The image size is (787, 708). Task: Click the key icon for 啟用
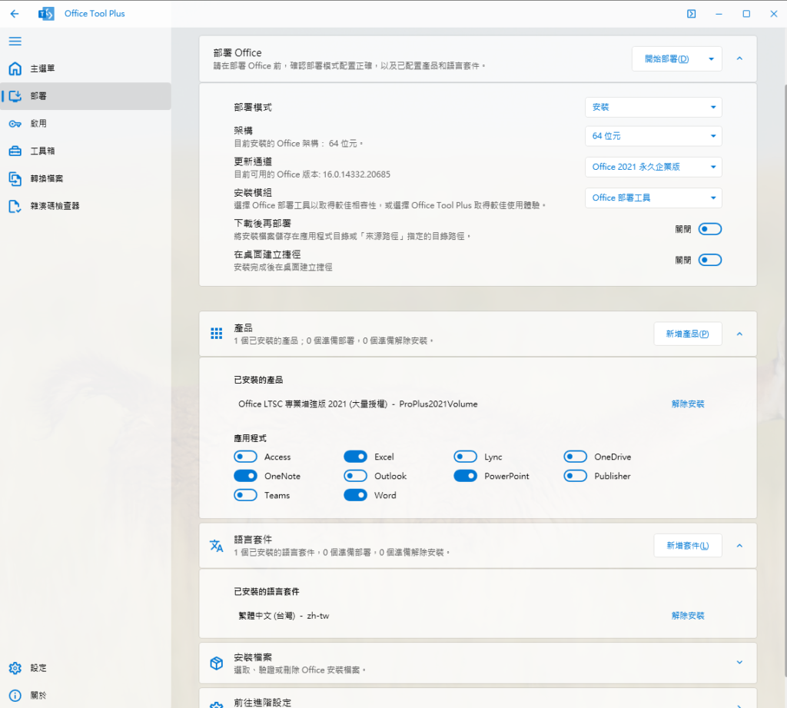[x=15, y=124]
